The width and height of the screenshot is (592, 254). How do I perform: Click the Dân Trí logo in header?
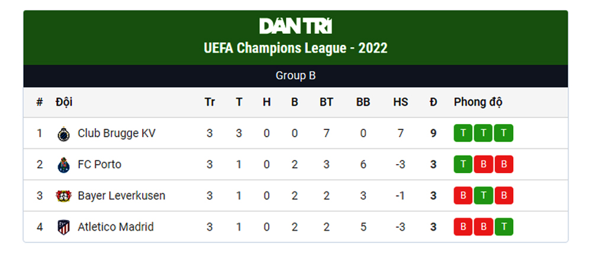pyautogui.click(x=295, y=26)
